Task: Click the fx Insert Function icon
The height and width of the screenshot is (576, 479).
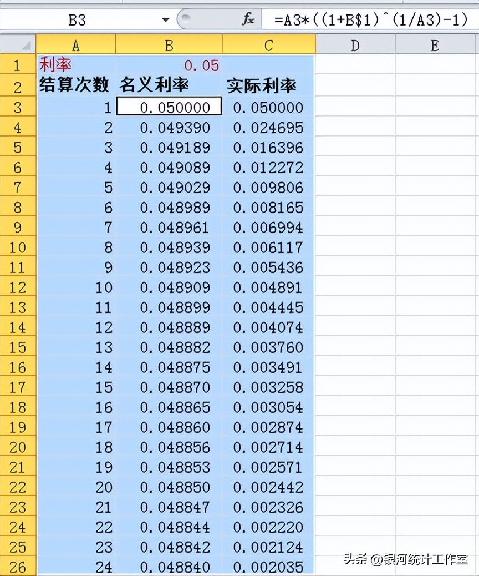Action: [249, 19]
